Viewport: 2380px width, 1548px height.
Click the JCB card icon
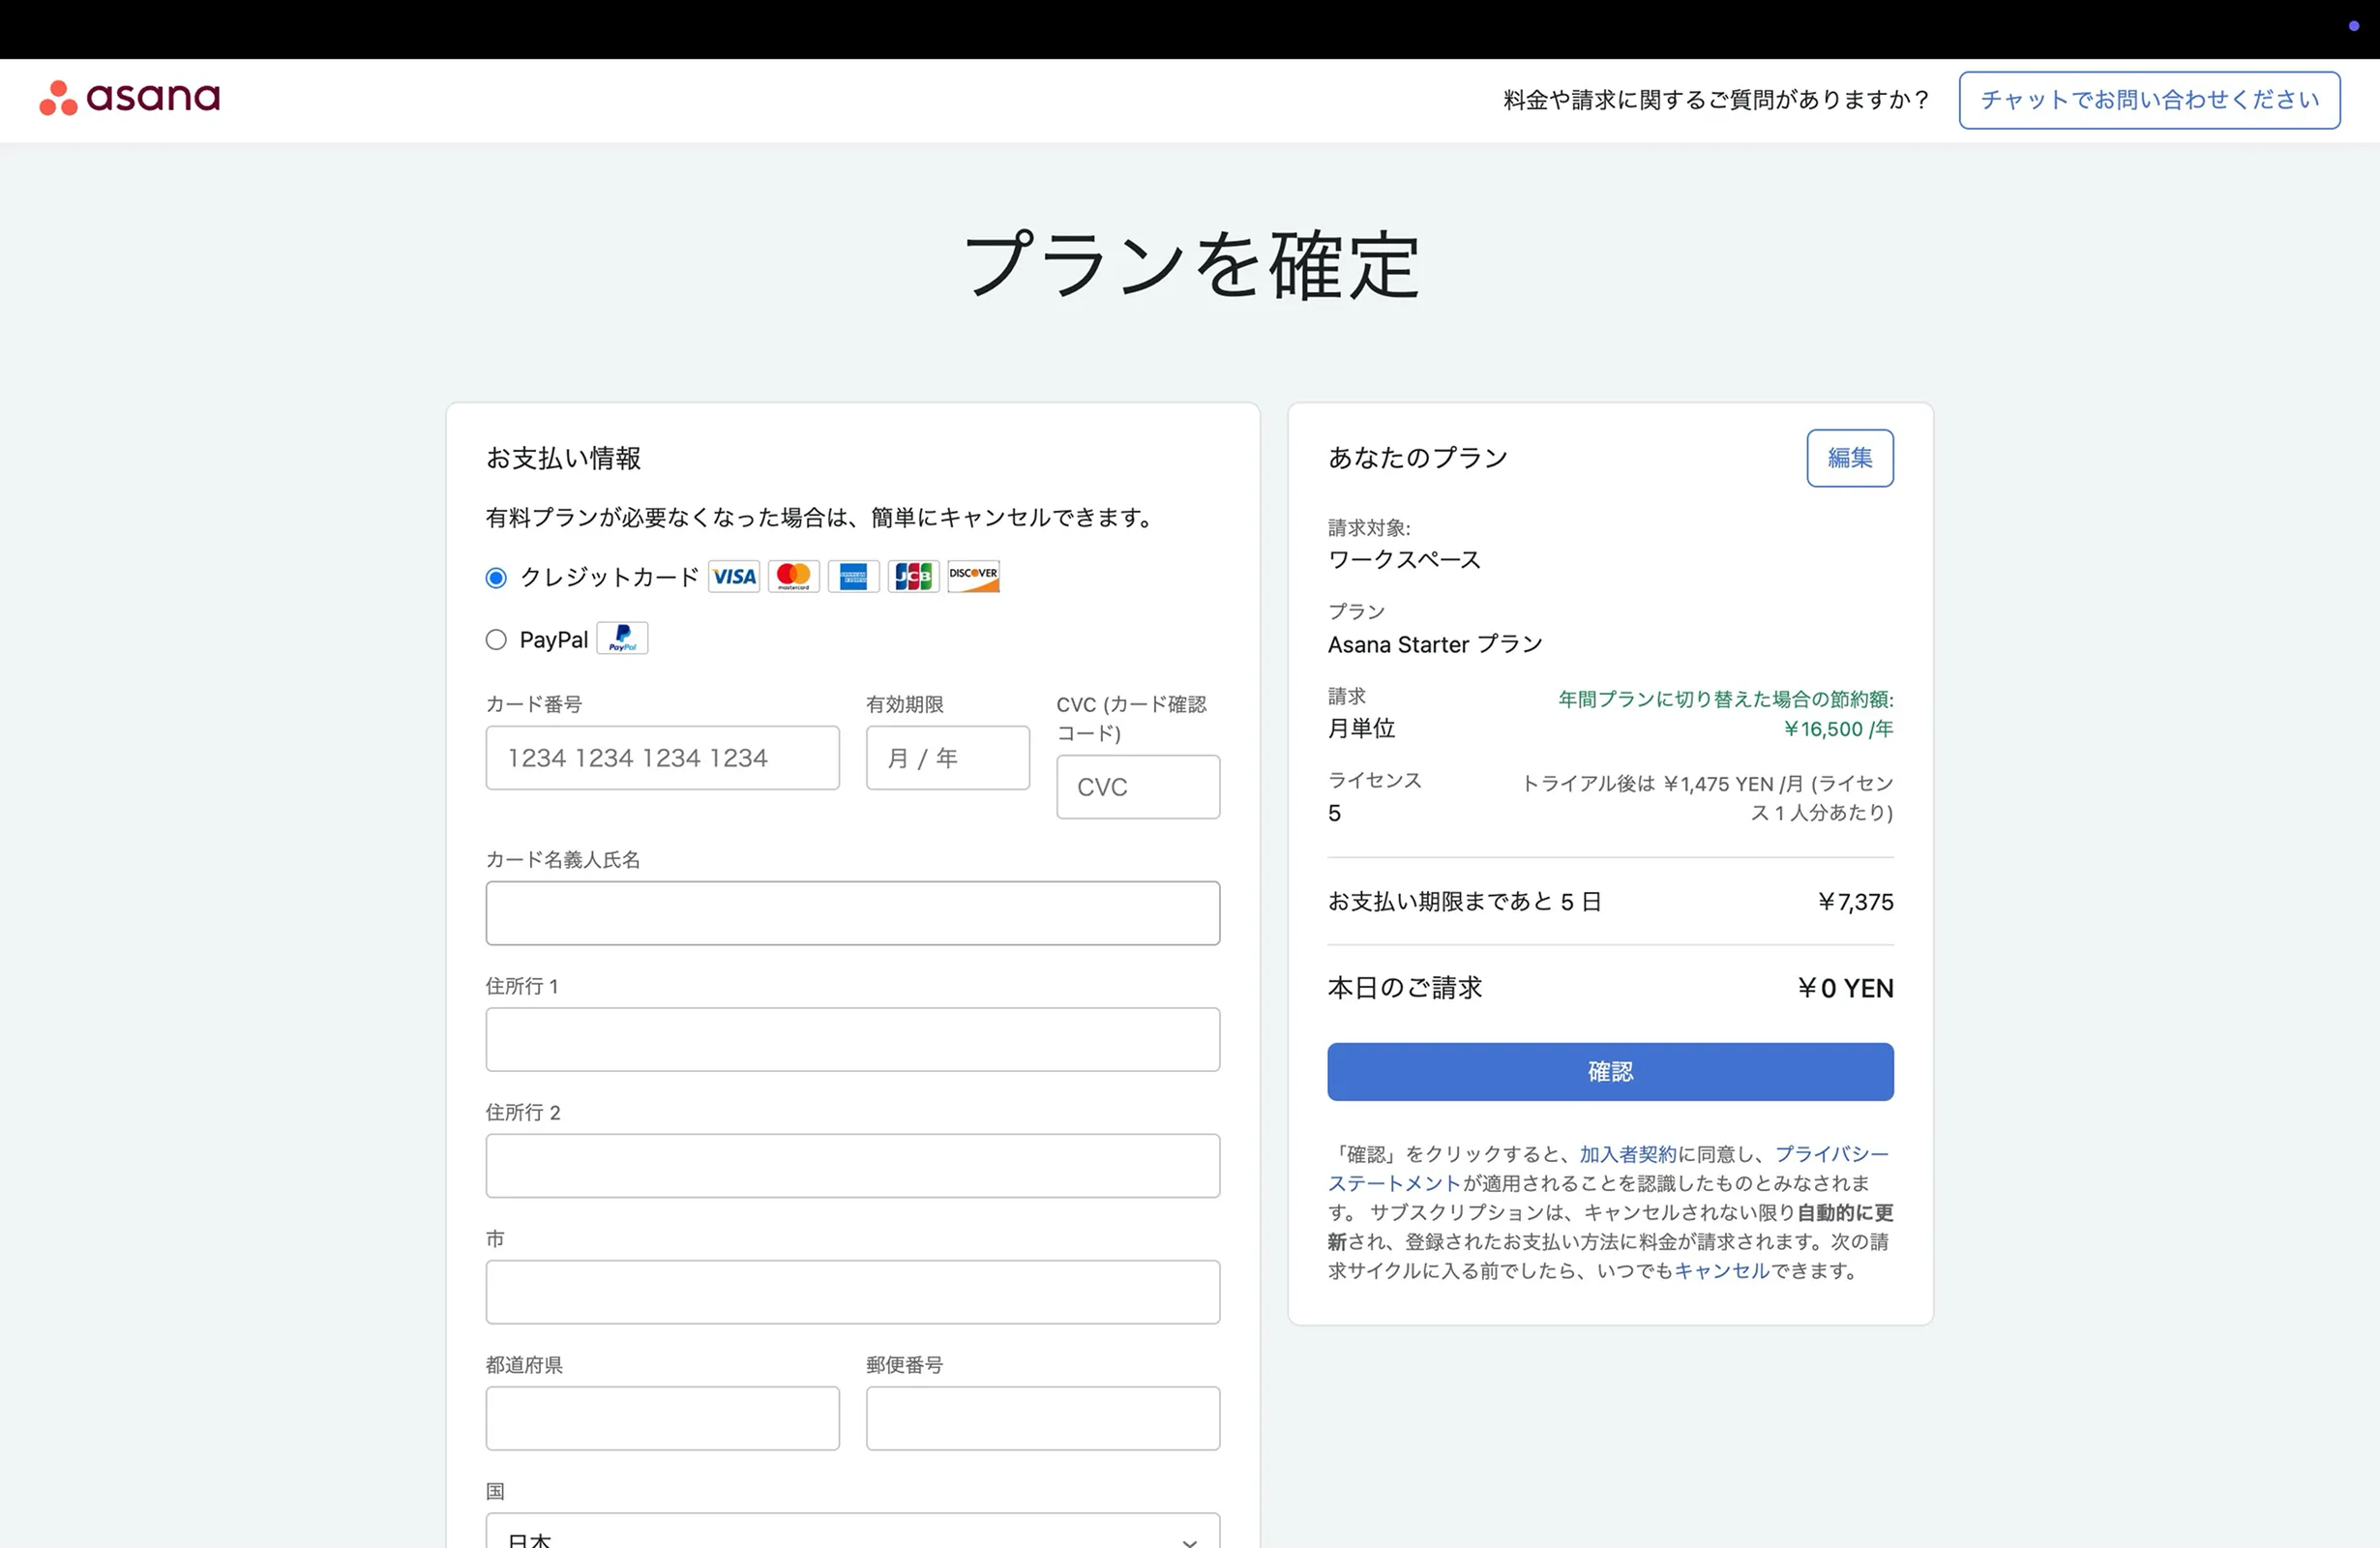(914, 577)
